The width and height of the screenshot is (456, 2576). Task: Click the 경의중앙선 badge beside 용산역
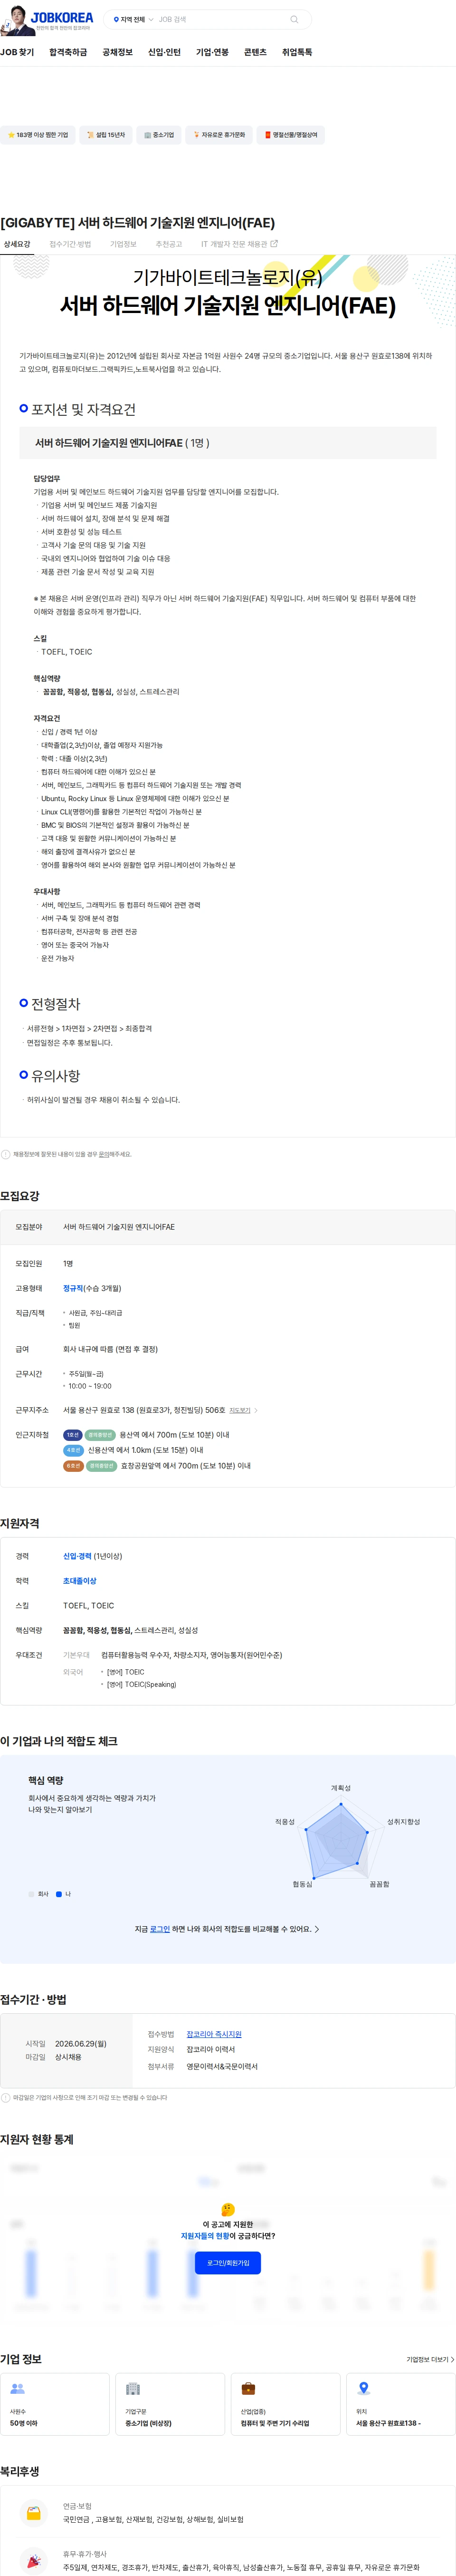click(100, 1435)
